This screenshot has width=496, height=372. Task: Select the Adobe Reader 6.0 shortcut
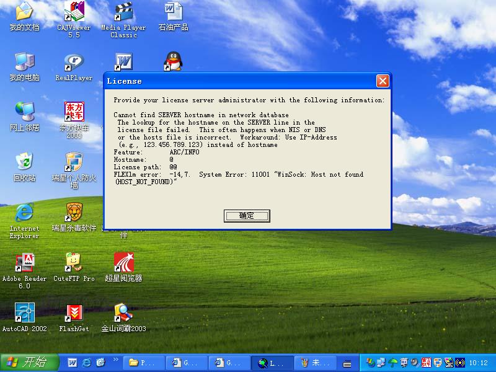click(24, 271)
